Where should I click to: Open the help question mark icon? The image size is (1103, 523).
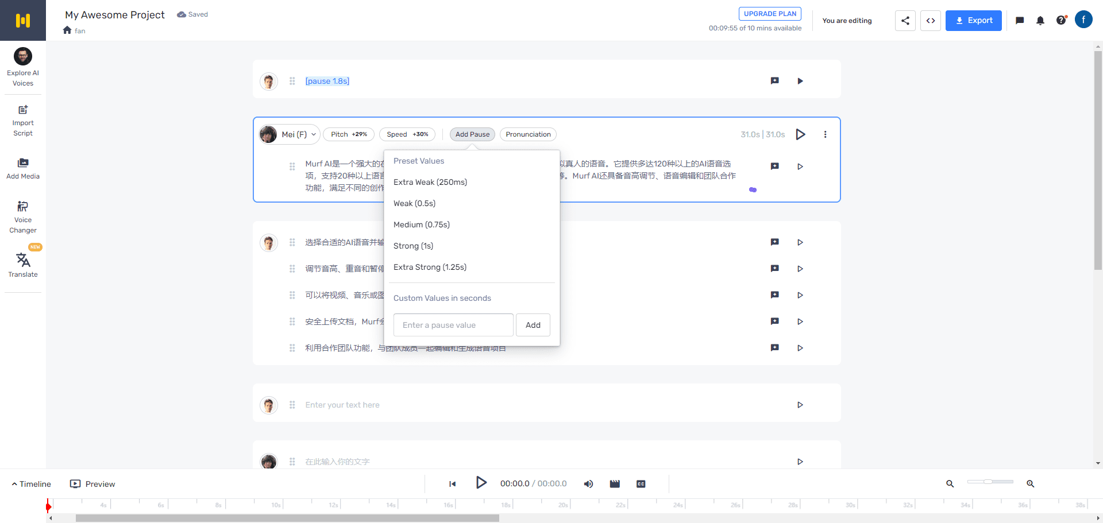coord(1061,20)
